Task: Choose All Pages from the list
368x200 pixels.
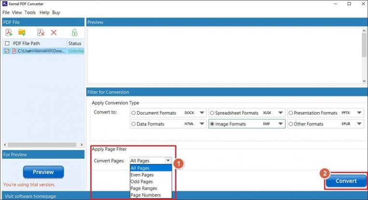Action: pyautogui.click(x=150, y=168)
